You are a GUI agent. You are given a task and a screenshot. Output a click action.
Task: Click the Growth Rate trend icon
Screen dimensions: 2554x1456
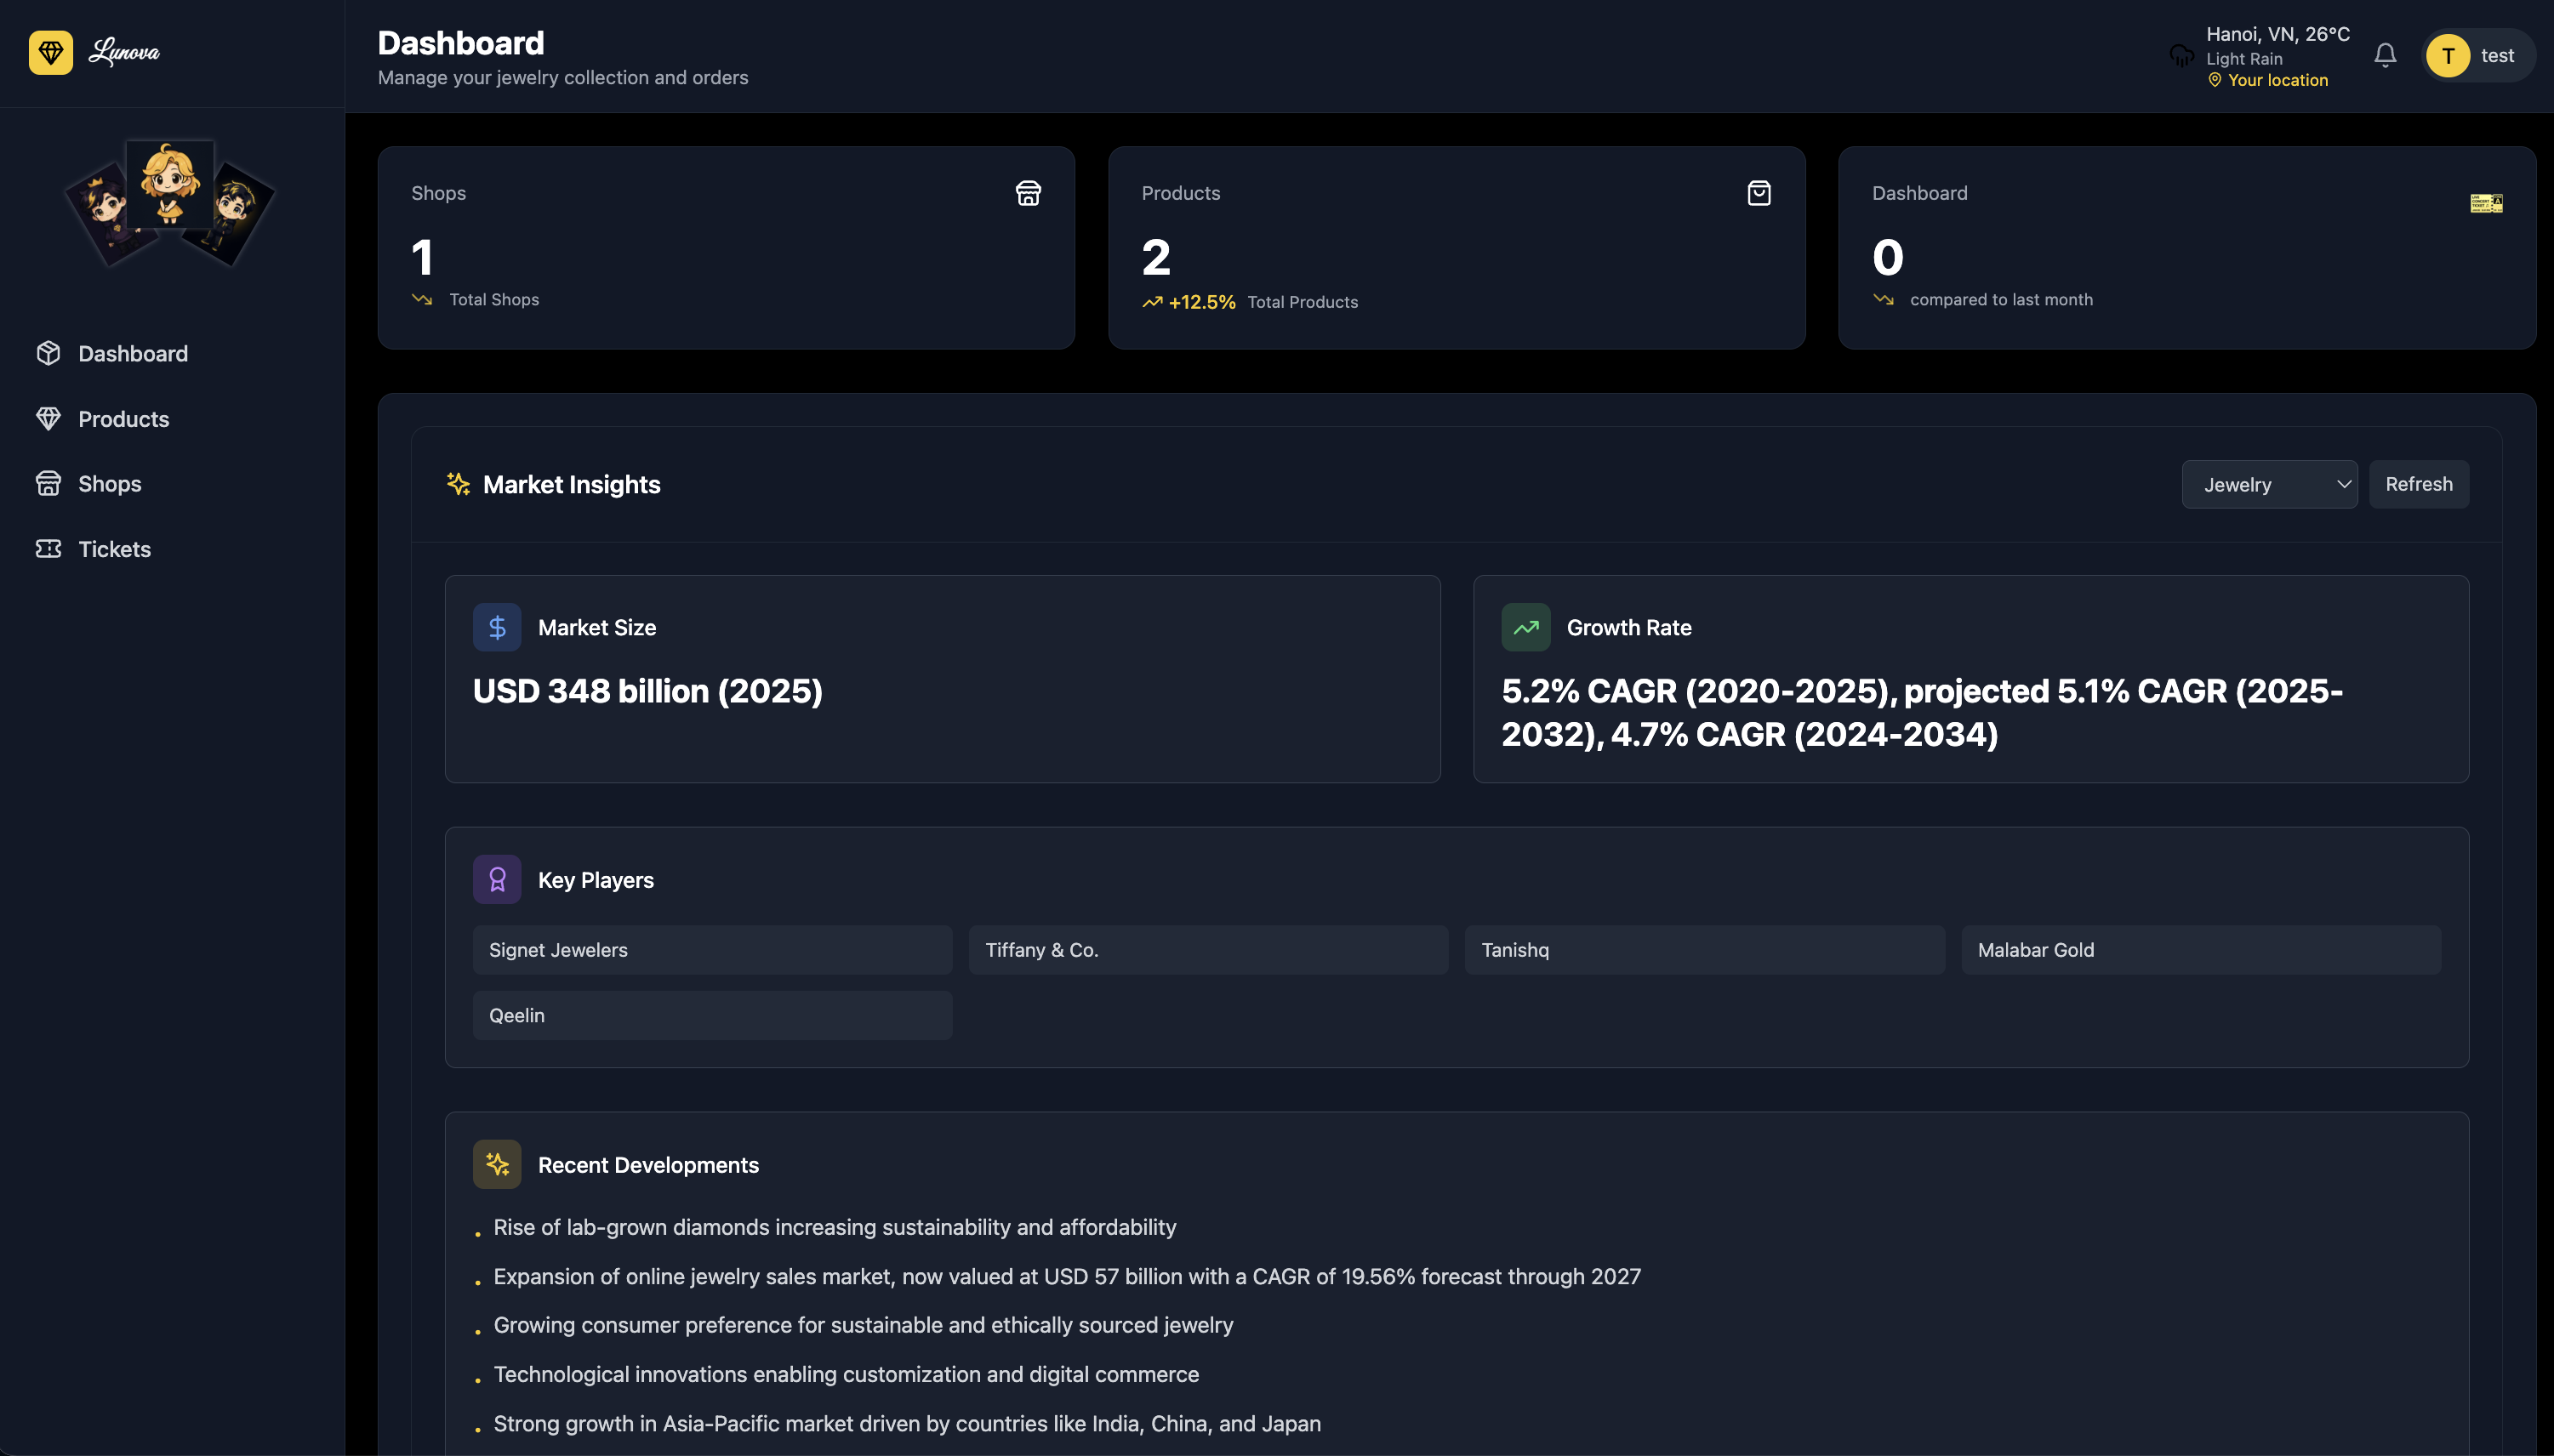[1525, 628]
